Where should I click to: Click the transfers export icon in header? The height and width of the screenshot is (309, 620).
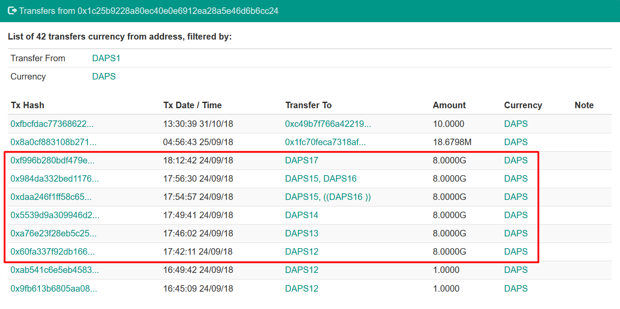click(13, 10)
